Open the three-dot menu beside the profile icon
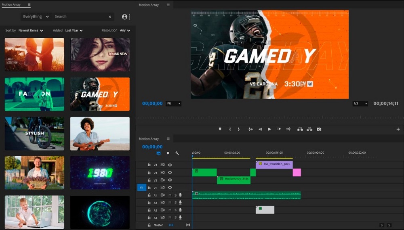 129,17
